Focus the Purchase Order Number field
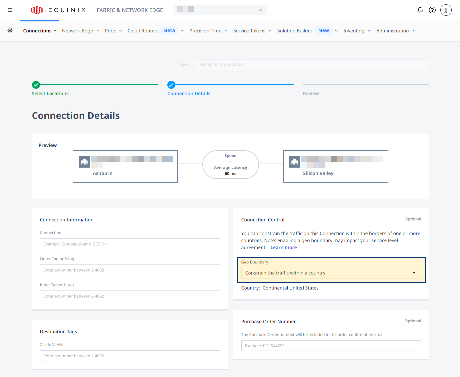Screen dimensions: 460x377 click(x=331, y=346)
